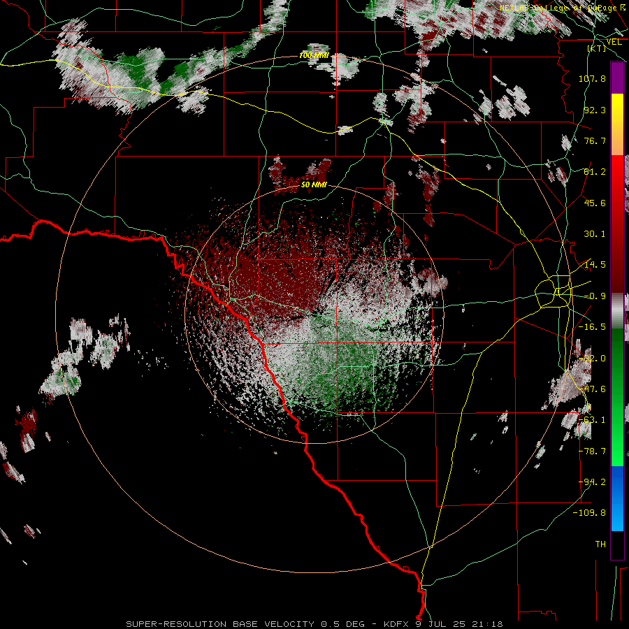Click the -32.0 legend value
629x629 pixels.
(592, 359)
